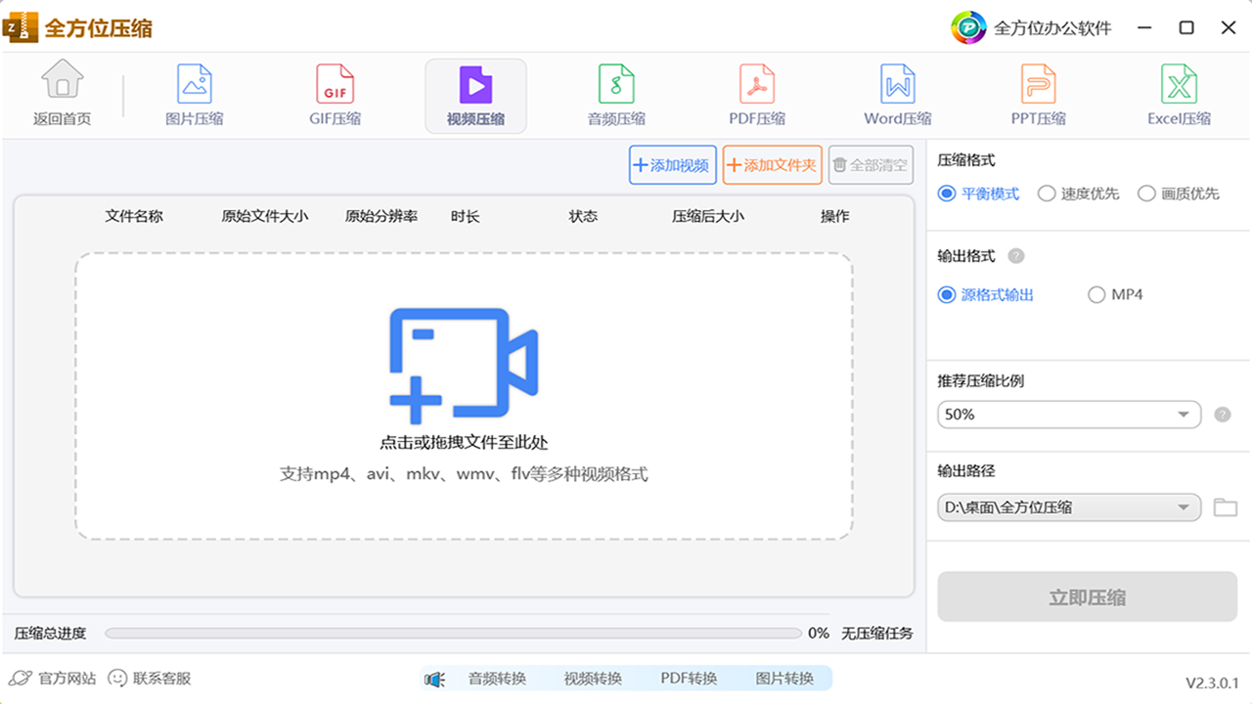The height and width of the screenshot is (704, 1252).
Task: Switch to the GIF压缩 tool
Action: point(335,95)
